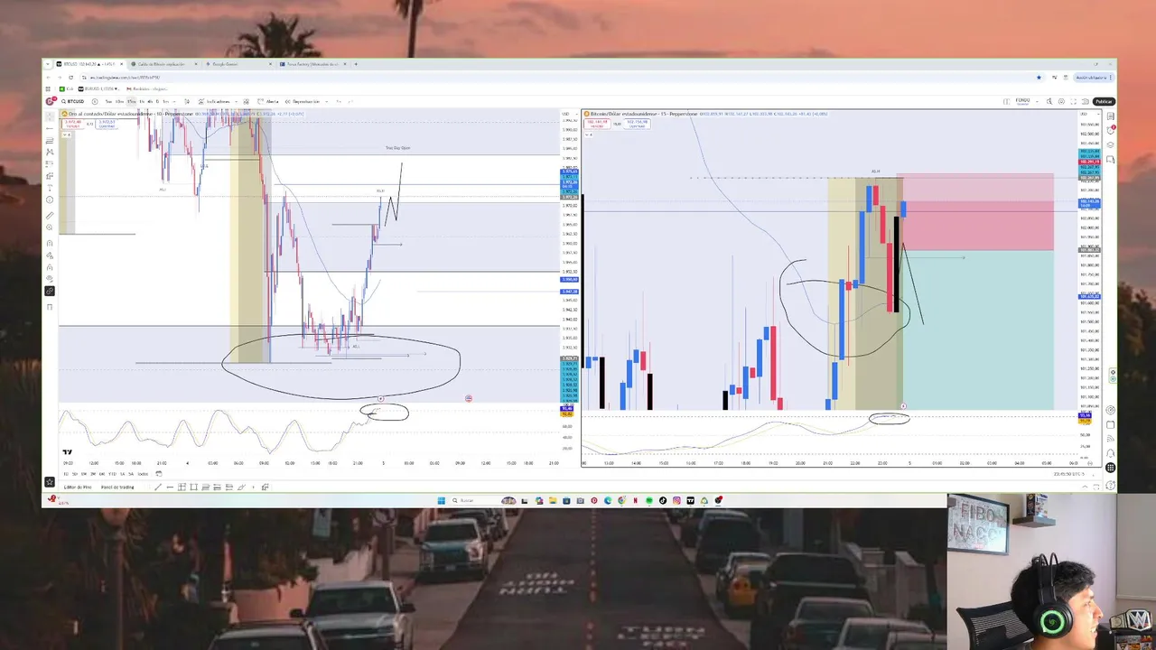Switch to the BTCUSD browser tab
Image resolution: width=1156 pixels, height=650 pixels.
point(89,64)
